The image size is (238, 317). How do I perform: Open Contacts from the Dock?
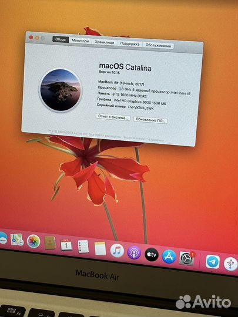[50, 242]
